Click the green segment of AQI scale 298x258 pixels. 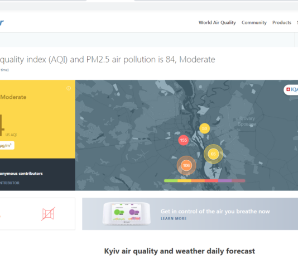(171, 180)
